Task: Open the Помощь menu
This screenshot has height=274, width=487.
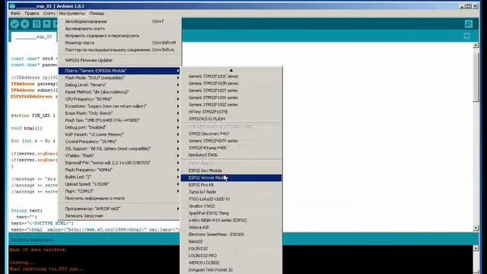Action: pos(97,14)
